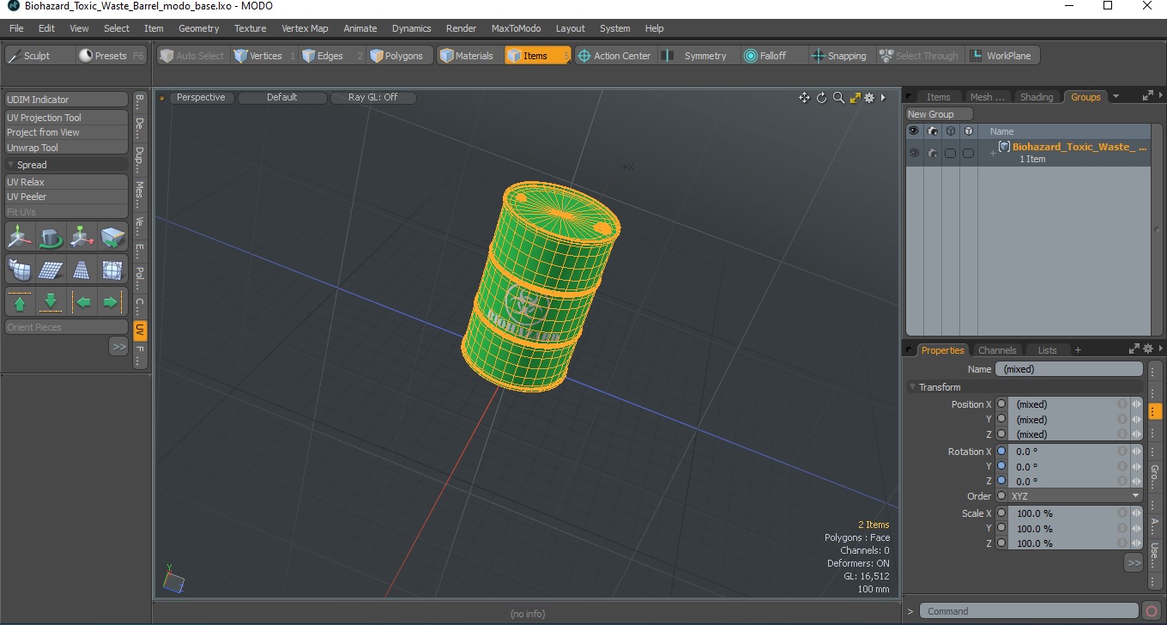Image resolution: width=1167 pixels, height=625 pixels.
Task: Click the curved UV mesh patch icon
Action: pyautogui.click(x=20, y=270)
